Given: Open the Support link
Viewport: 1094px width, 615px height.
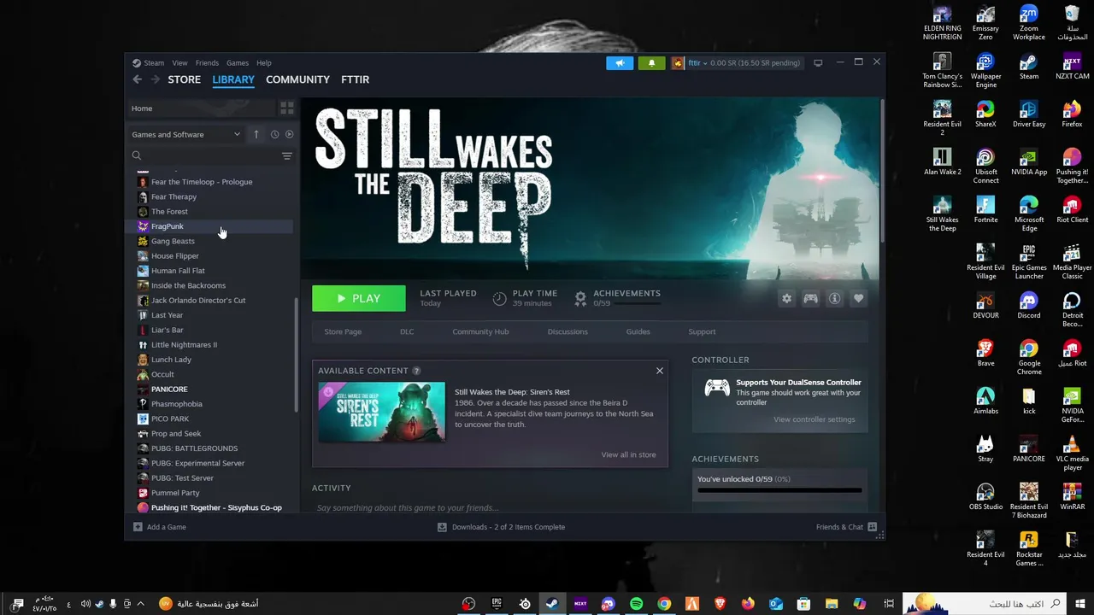Looking at the screenshot, I should (702, 331).
